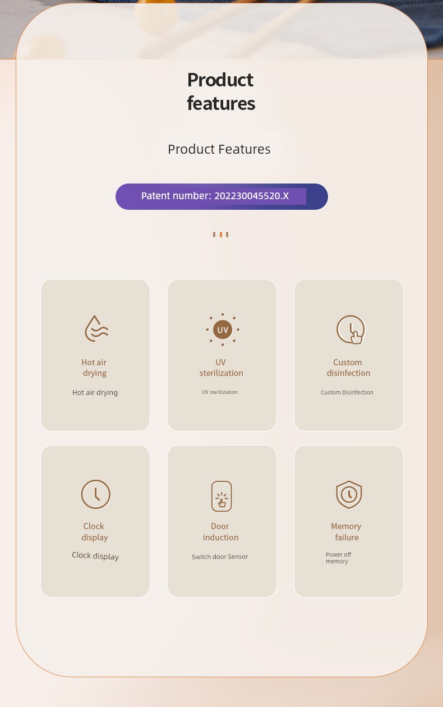Select the white Product Features label box

221,149
